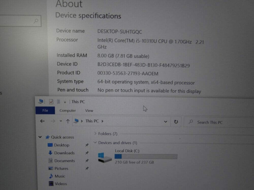The height and width of the screenshot is (190, 254).
Task: Open Music in navigation pane
Action: tap(60, 176)
